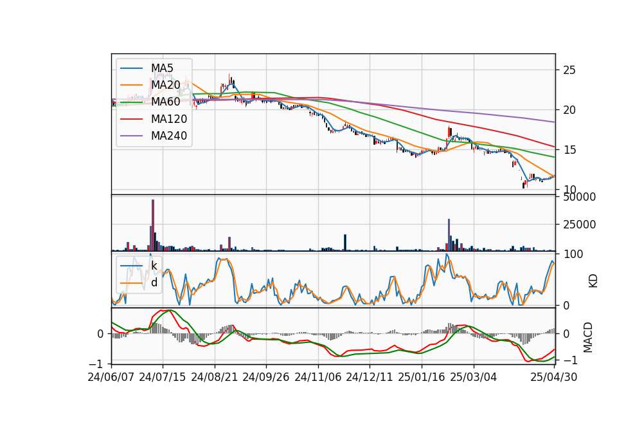The image size is (617, 444).
Task: Click the purple MA240 legend line sample
Action: 131,136
